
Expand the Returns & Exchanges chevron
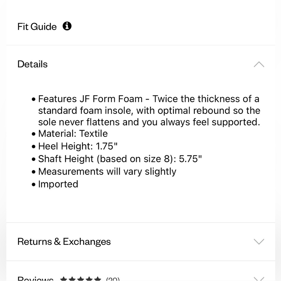tap(259, 242)
